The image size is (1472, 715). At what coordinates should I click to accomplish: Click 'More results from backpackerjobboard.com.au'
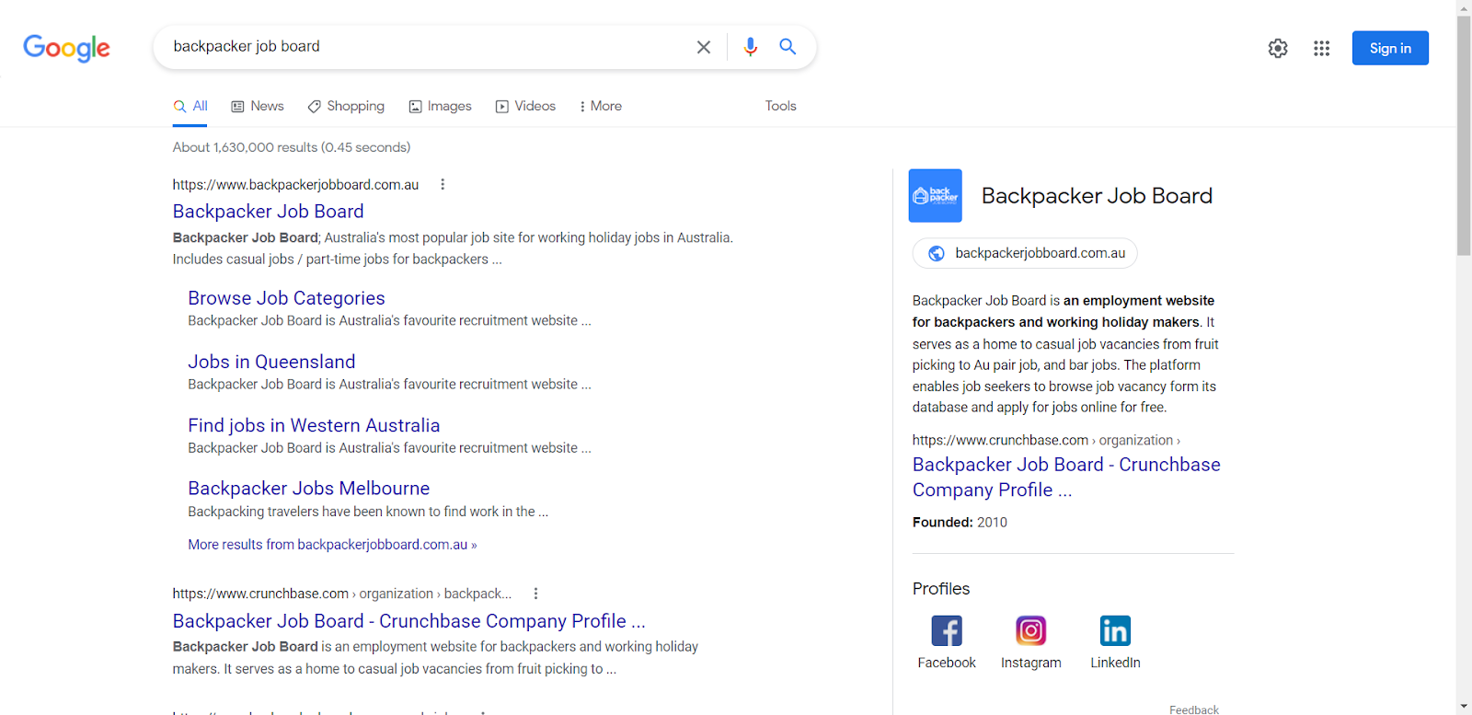(x=332, y=545)
